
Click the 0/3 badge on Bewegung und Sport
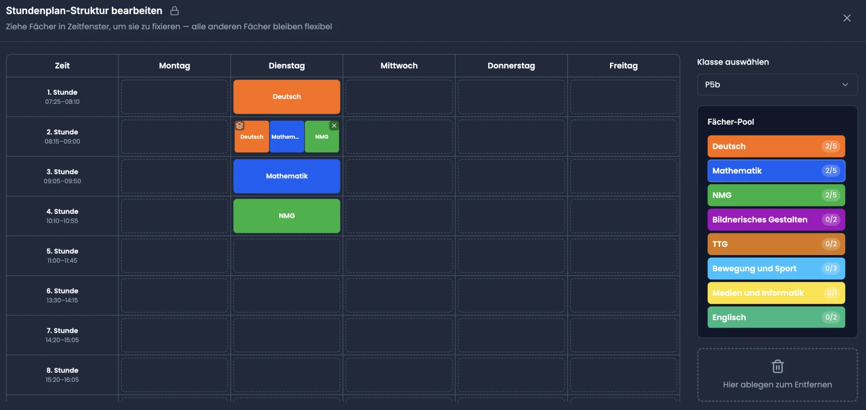click(x=831, y=268)
